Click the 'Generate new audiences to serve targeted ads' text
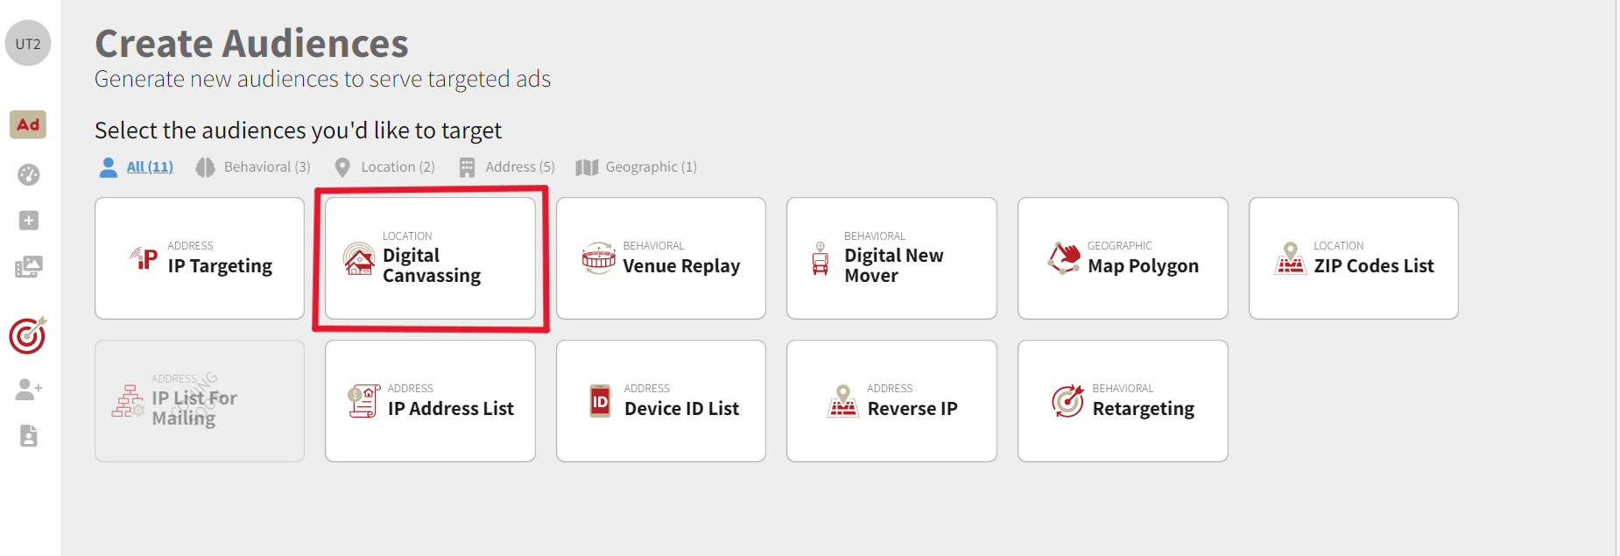This screenshot has height=556, width=1620. (322, 79)
